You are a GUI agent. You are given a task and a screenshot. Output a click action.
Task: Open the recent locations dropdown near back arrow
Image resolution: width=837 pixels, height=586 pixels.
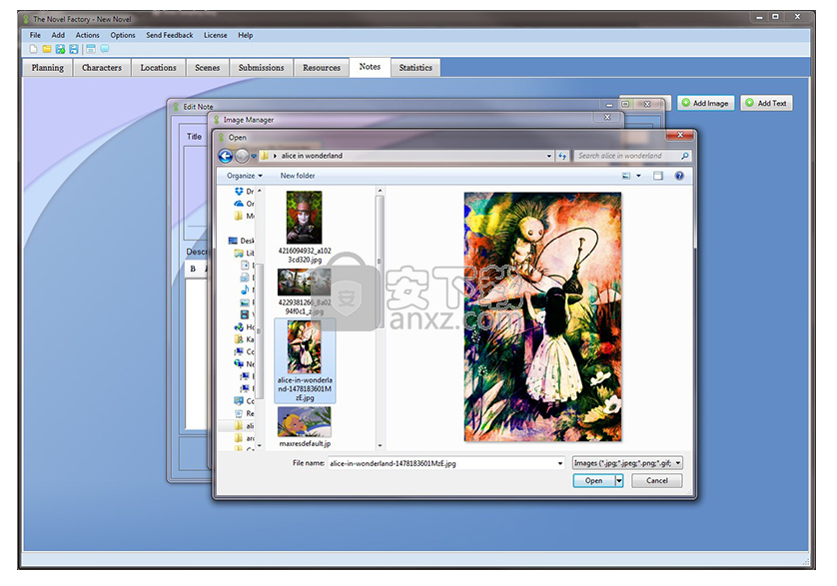pyautogui.click(x=254, y=157)
